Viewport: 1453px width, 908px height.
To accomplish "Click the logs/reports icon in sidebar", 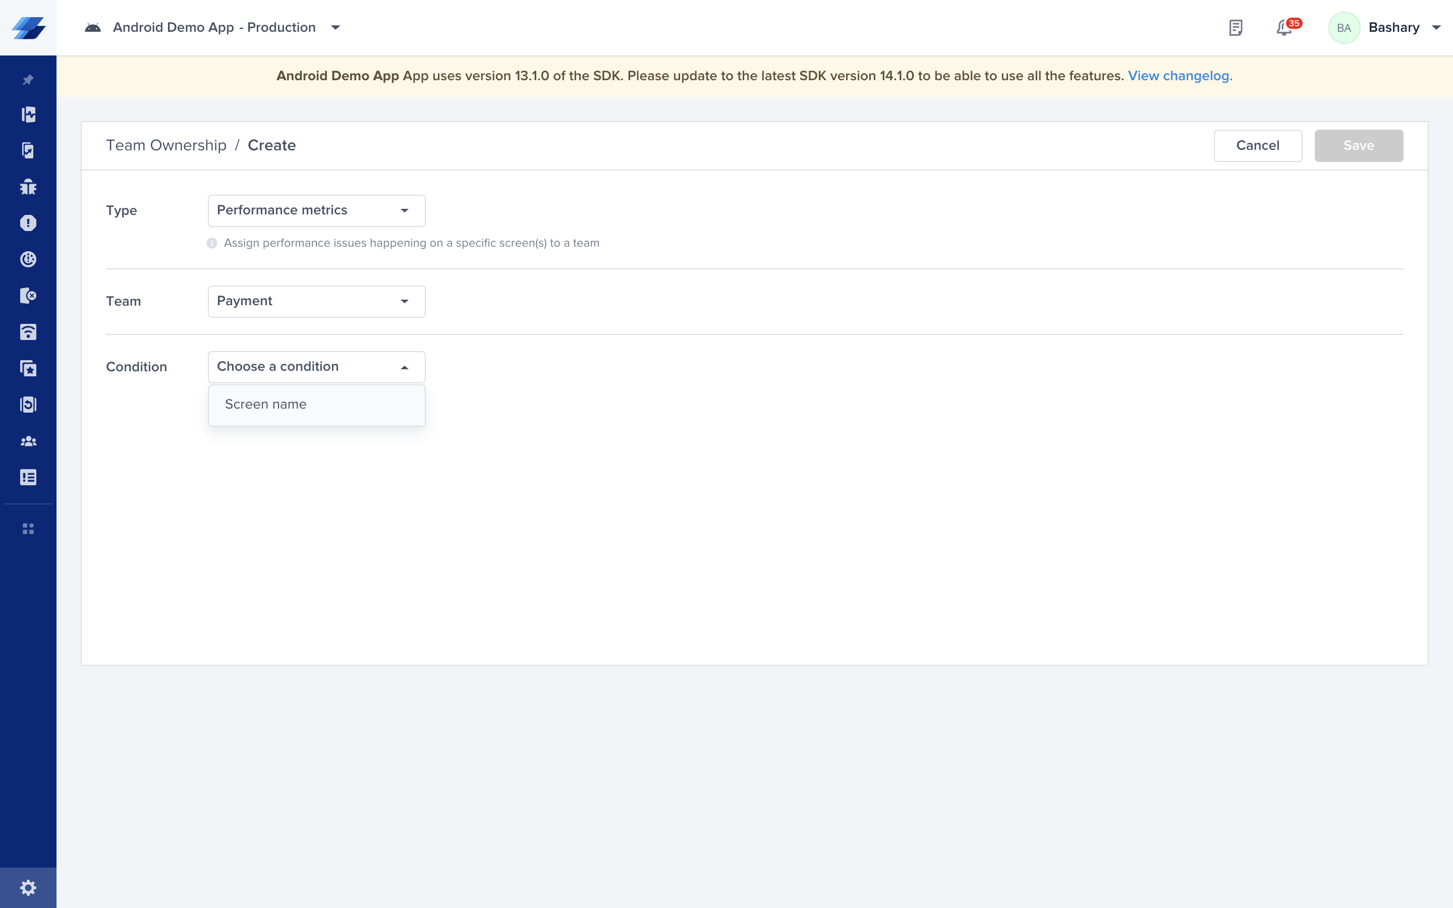I will coord(27,477).
